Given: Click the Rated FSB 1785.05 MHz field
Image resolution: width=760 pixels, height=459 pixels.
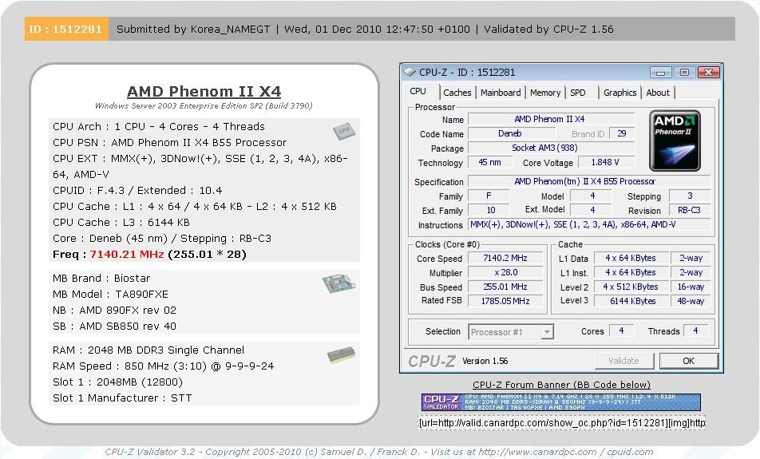Looking at the screenshot, I should coord(505,301).
